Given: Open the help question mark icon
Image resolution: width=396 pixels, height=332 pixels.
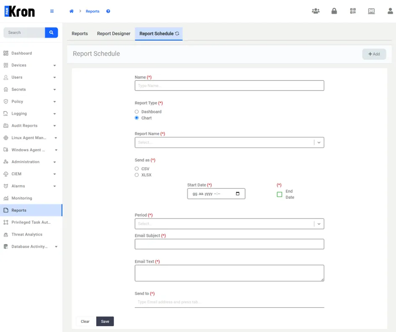Looking at the screenshot, I should coord(108,11).
